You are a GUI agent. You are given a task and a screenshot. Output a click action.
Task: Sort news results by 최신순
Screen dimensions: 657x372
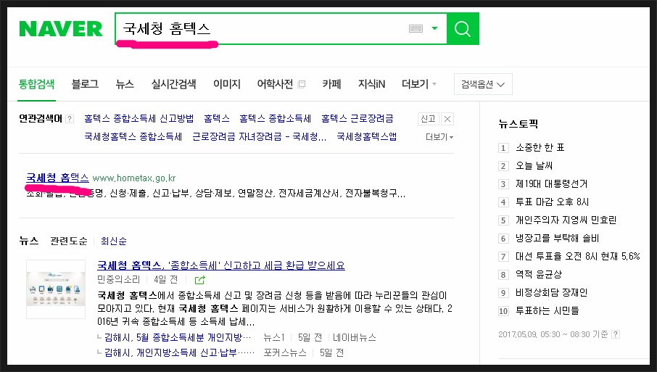pos(113,241)
